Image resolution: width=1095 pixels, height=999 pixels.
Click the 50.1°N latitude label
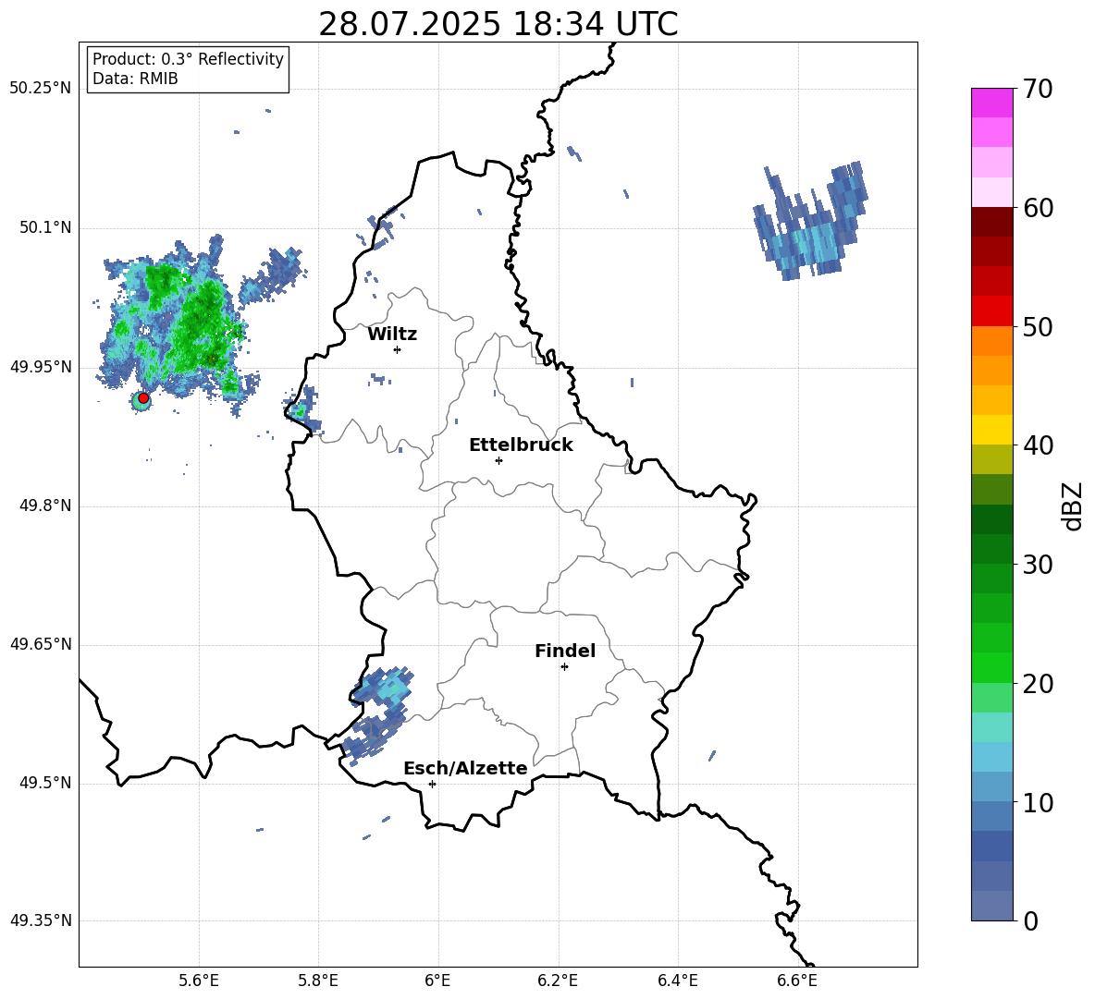[45, 228]
